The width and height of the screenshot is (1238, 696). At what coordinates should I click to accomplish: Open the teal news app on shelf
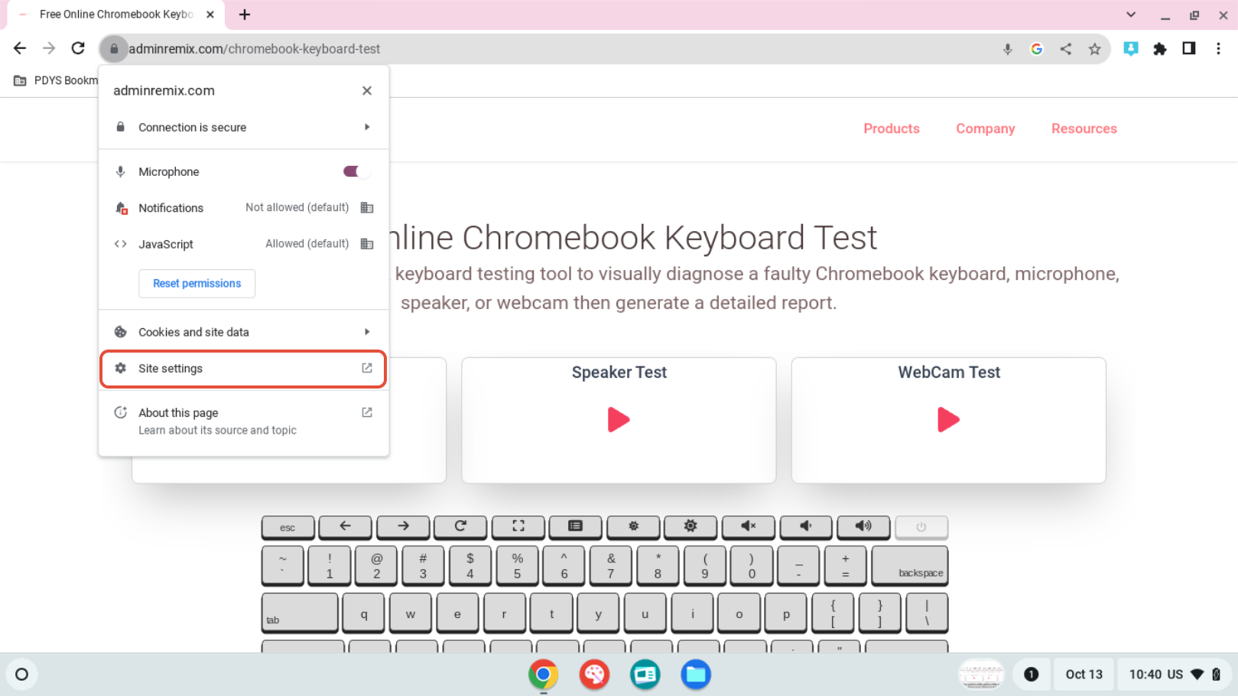coord(645,675)
